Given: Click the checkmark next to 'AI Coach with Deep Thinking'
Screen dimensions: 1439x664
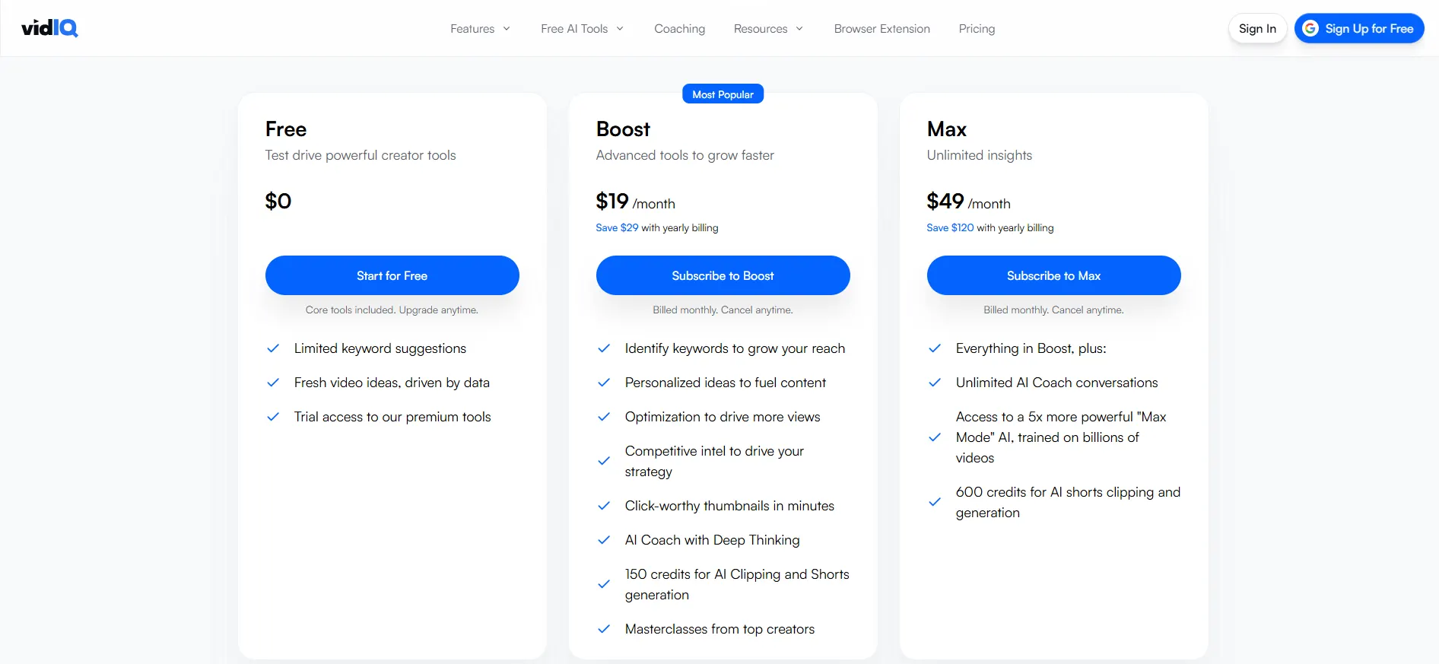Looking at the screenshot, I should pyautogui.click(x=604, y=540).
